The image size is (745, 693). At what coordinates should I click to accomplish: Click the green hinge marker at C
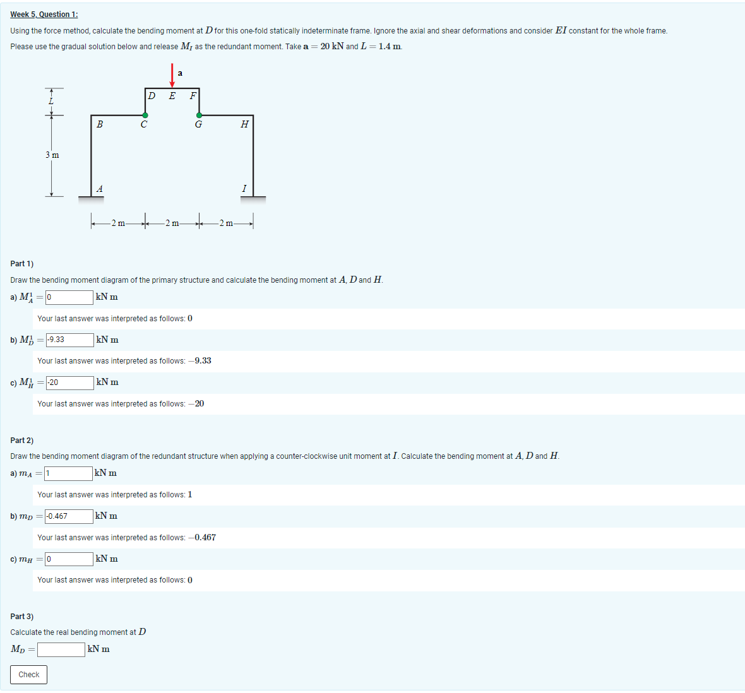tap(145, 115)
